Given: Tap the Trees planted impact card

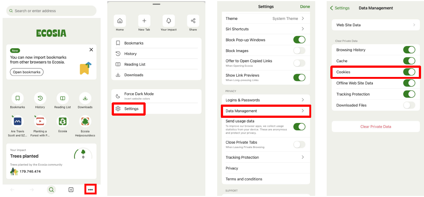Looking at the screenshot, I should click(x=51, y=161).
